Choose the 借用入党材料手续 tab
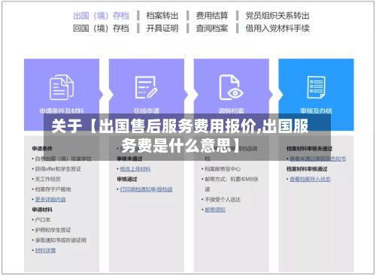376x275 pixels. [277, 29]
